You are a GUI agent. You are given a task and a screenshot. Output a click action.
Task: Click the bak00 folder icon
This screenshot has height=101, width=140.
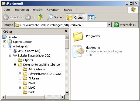pyautogui.click(x=25, y=83)
